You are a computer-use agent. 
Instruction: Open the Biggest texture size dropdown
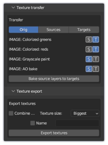pos(85,113)
